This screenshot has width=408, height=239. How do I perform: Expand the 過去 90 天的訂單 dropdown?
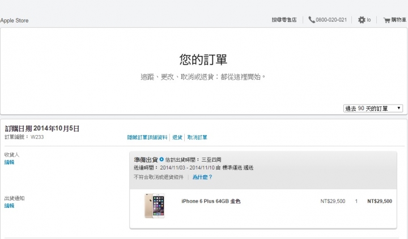[x=373, y=108]
